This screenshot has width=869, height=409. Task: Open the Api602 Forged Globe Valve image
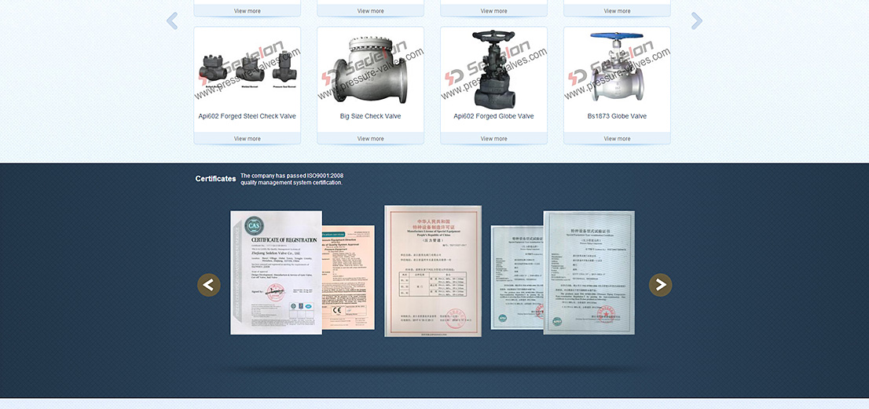click(x=493, y=69)
